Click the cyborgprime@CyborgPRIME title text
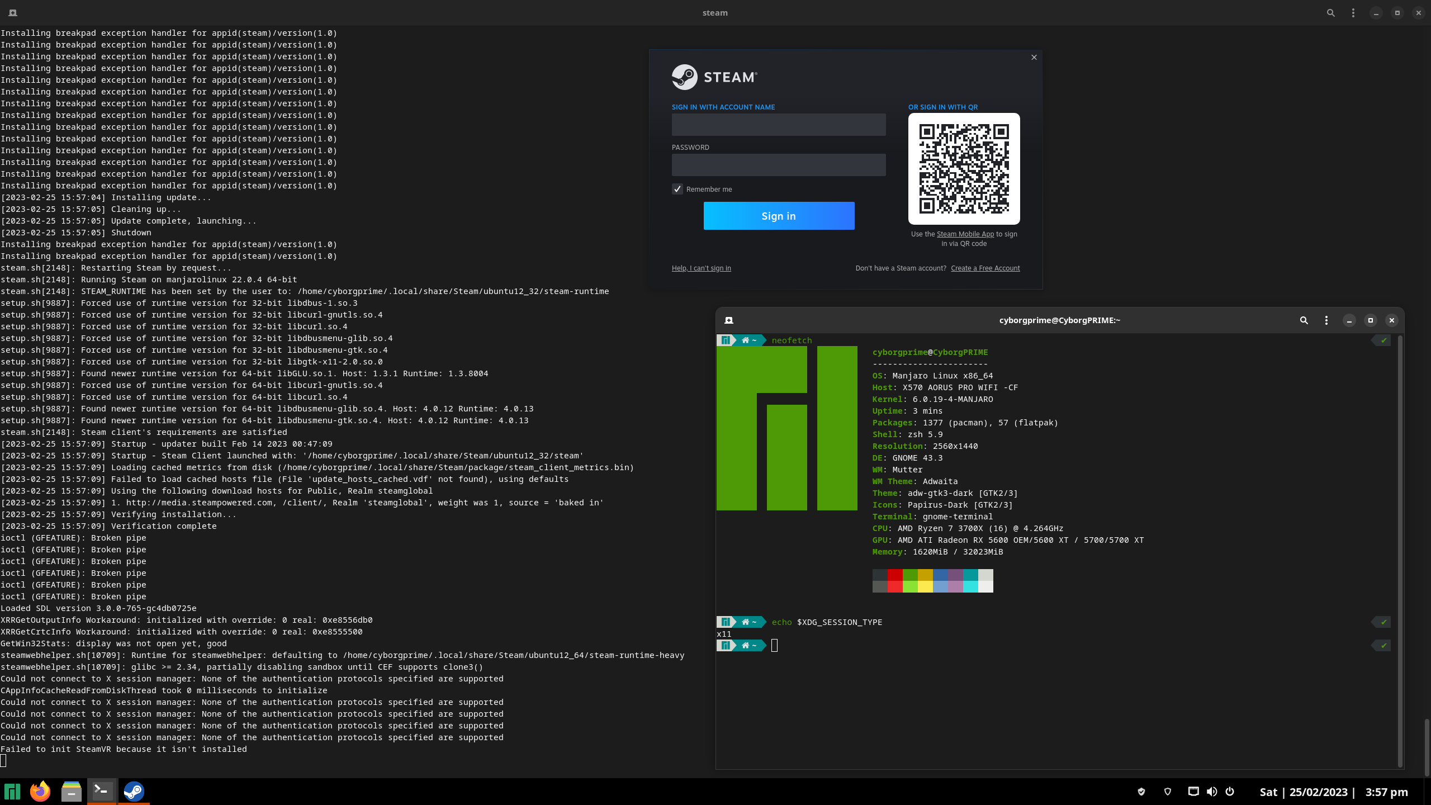The image size is (1431, 805). click(1059, 320)
